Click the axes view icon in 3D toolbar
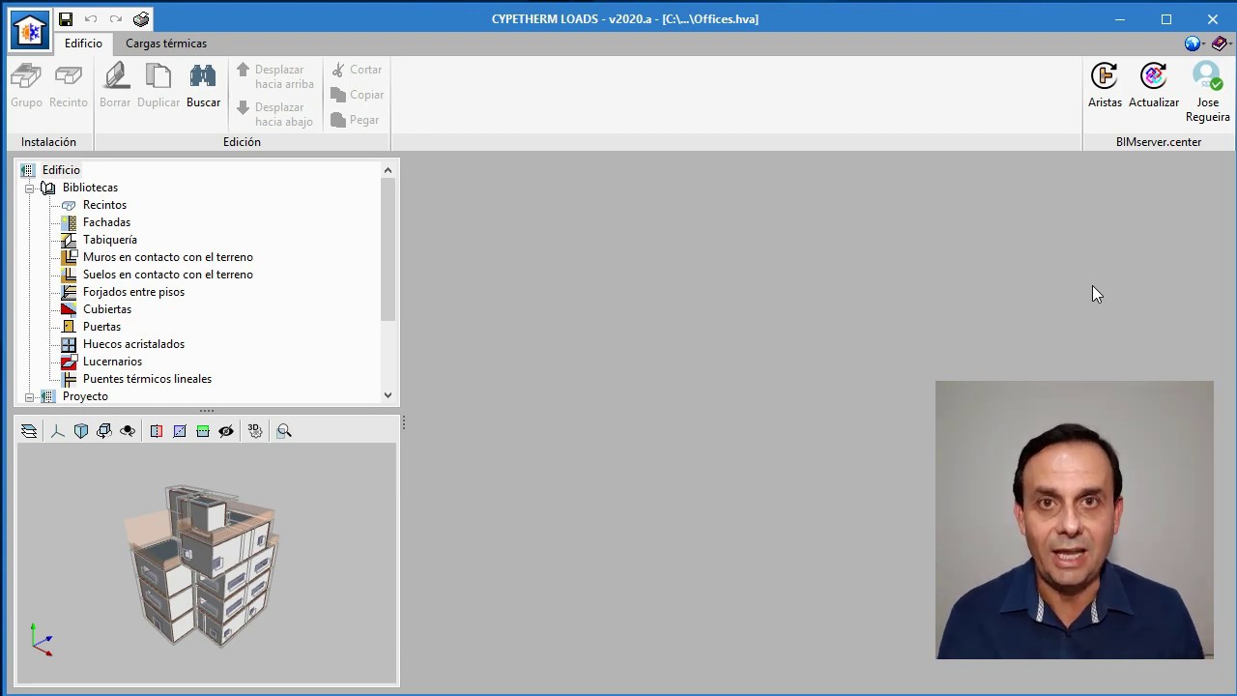The height and width of the screenshot is (696, 1237). pyautogui.click(x=58, y=431)
